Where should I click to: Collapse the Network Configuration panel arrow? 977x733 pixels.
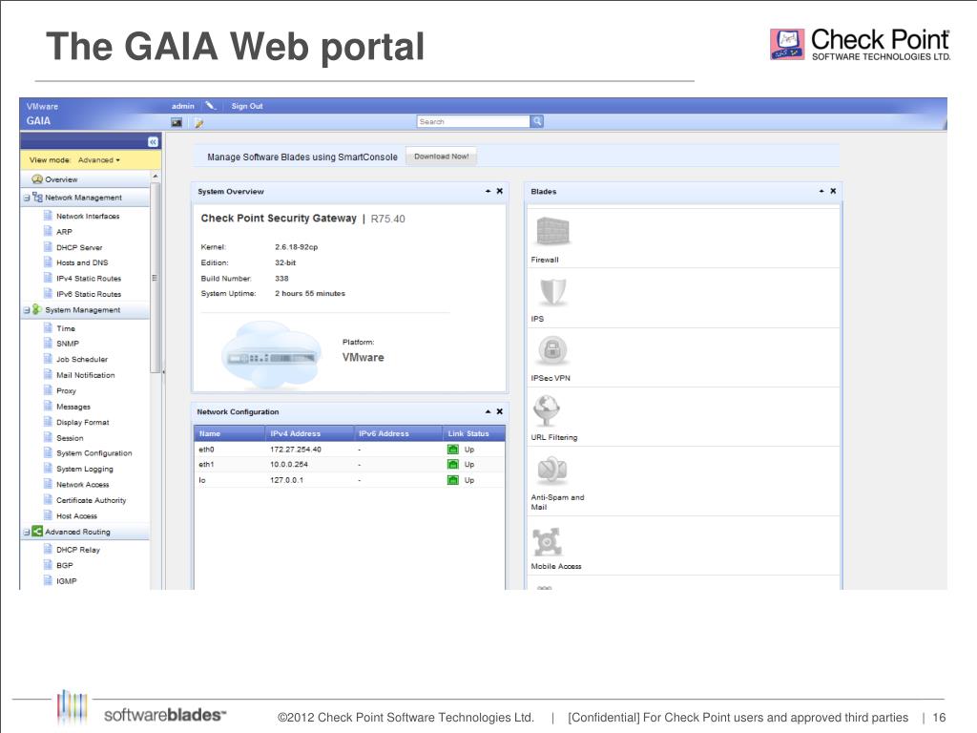[x=488, y=411]
